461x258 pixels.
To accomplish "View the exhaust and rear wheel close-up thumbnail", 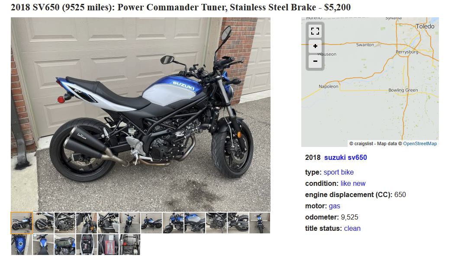I will [x=43, y=223].
